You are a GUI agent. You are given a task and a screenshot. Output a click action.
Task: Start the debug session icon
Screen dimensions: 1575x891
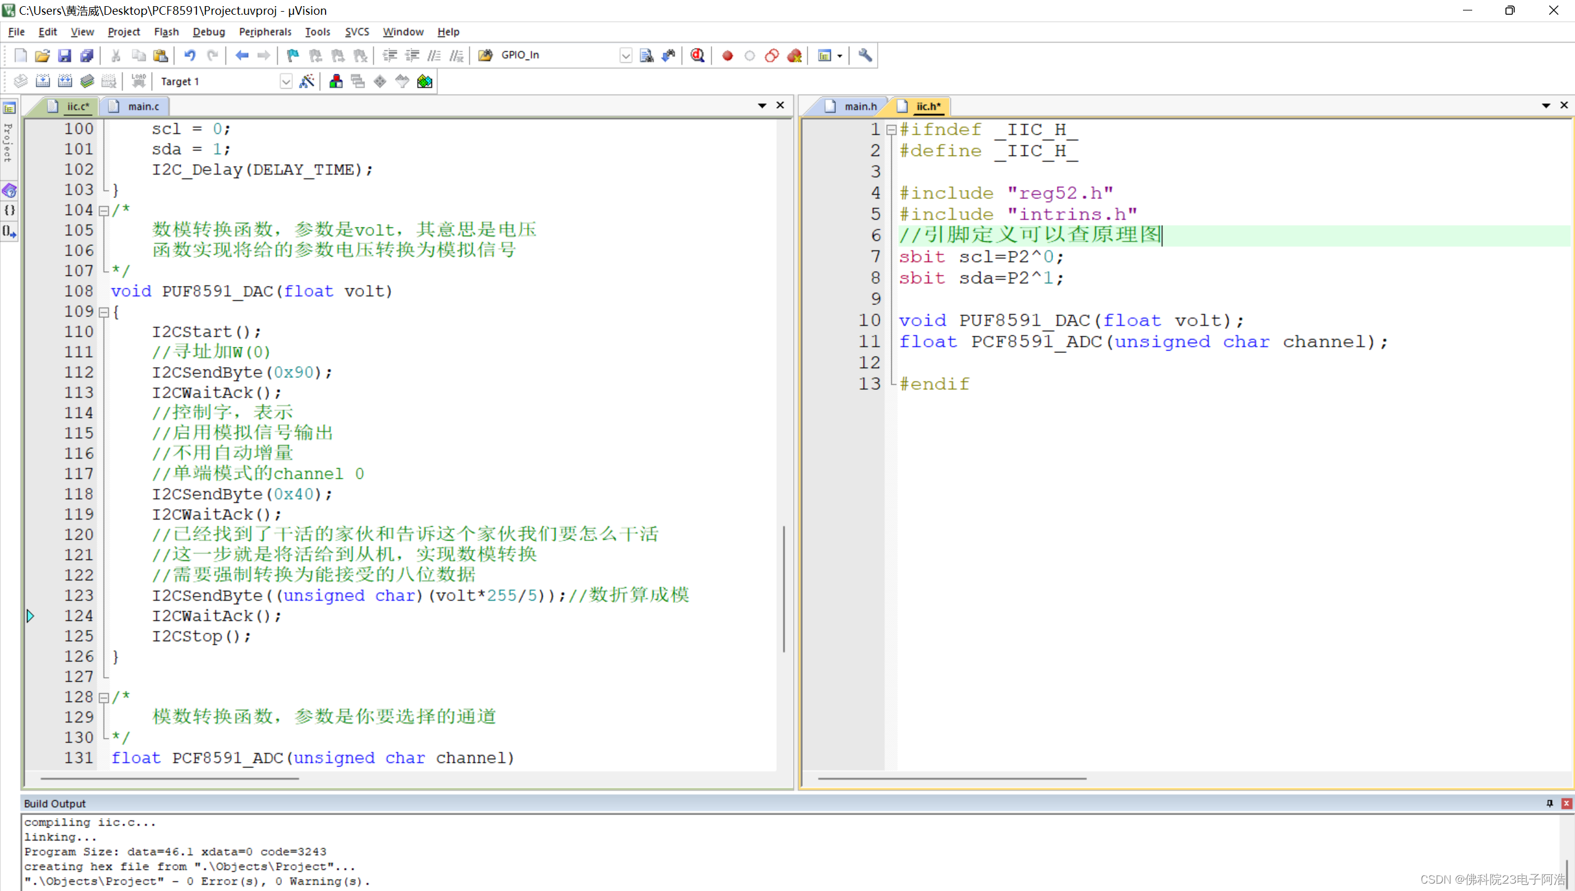[x=697, y=55]
